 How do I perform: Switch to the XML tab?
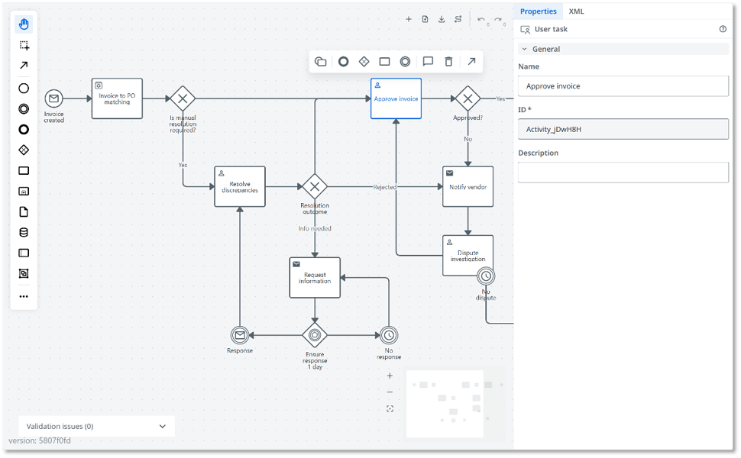click(x=576, y=11)
